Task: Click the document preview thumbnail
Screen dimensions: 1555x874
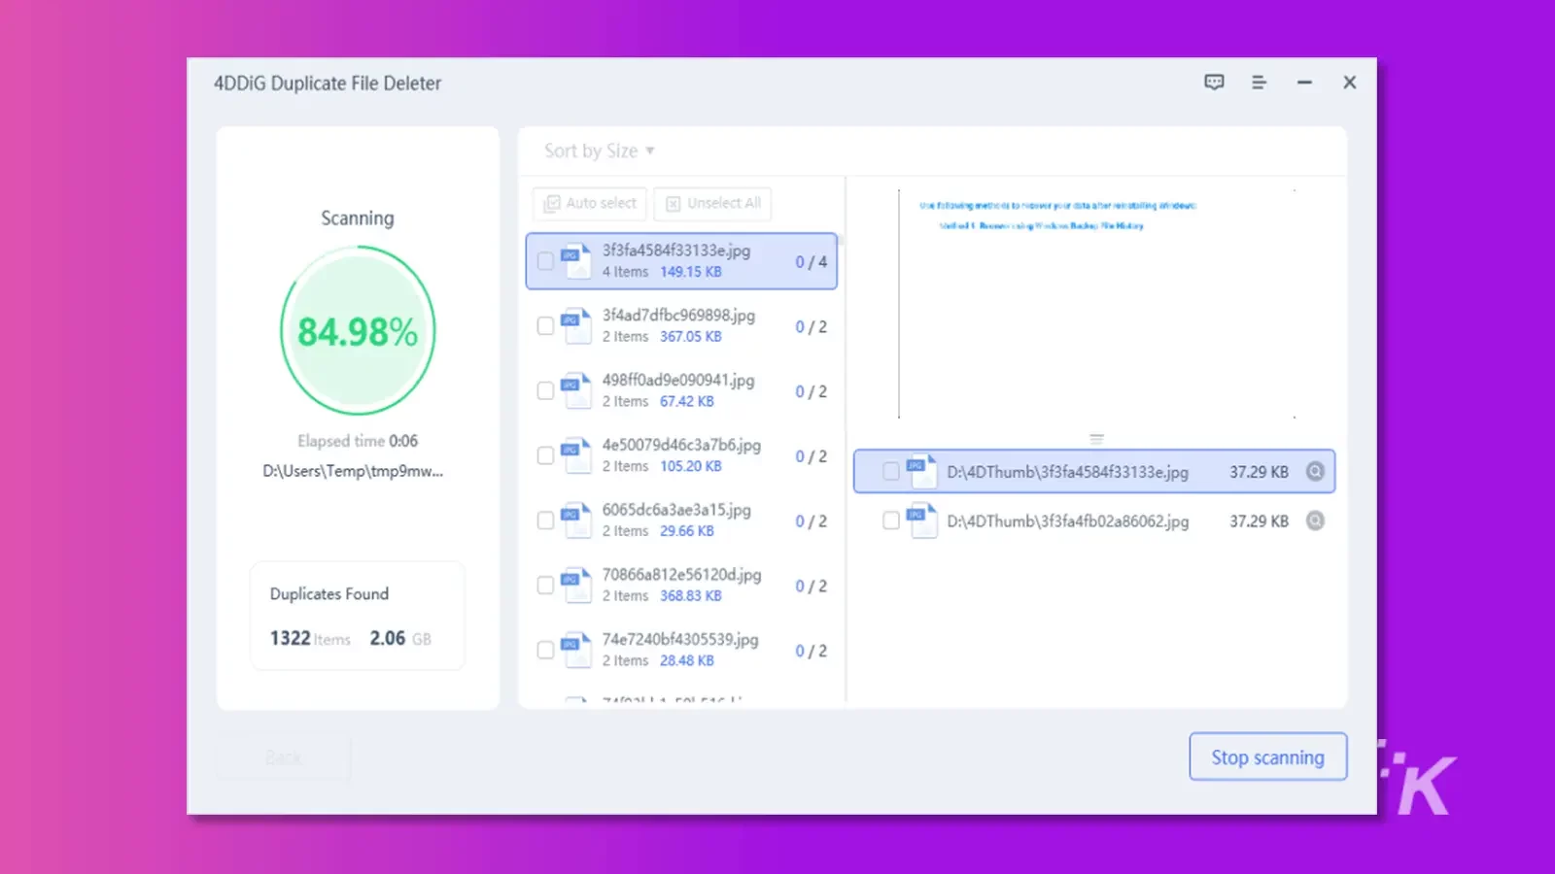Action: click(x=1098, y=304)
